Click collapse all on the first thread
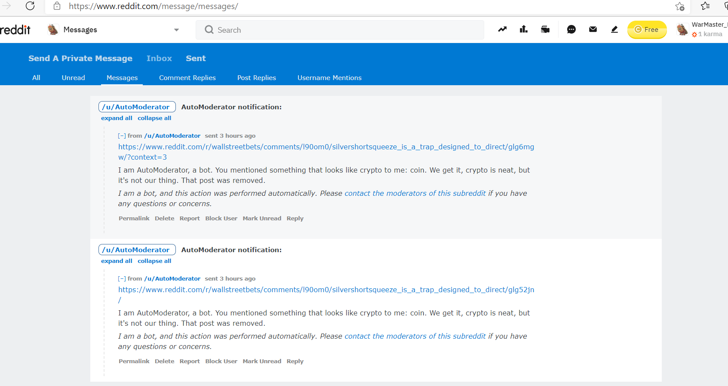Screen dimensions: 728x386 pos(154,118)
